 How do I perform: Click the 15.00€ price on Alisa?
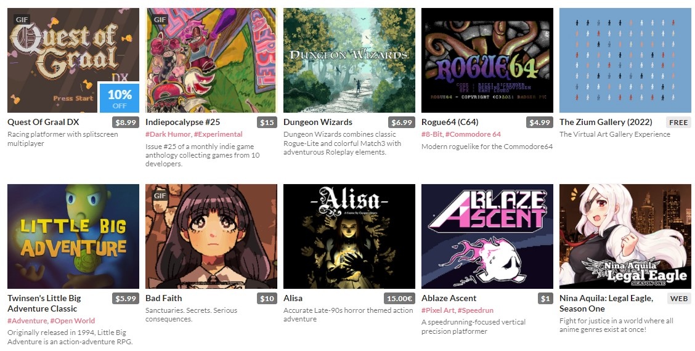(x=399, y=298)
